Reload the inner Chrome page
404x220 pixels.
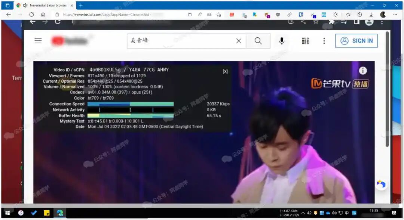[x=58, y=22]
